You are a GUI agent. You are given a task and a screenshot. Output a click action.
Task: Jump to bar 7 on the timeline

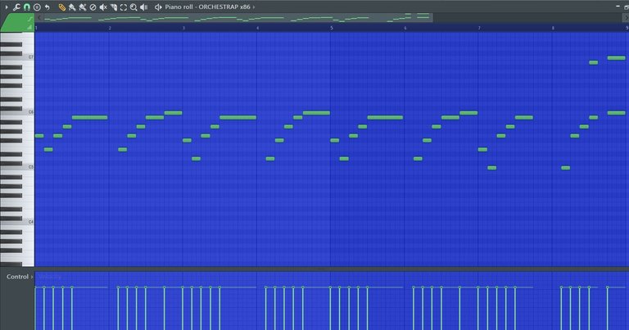coord(479,28)
